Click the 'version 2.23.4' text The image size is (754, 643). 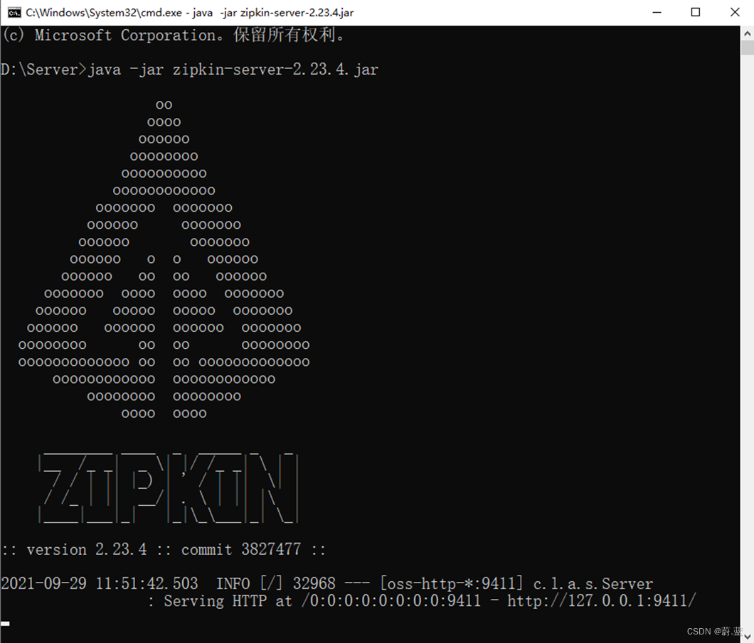(87, 549)
